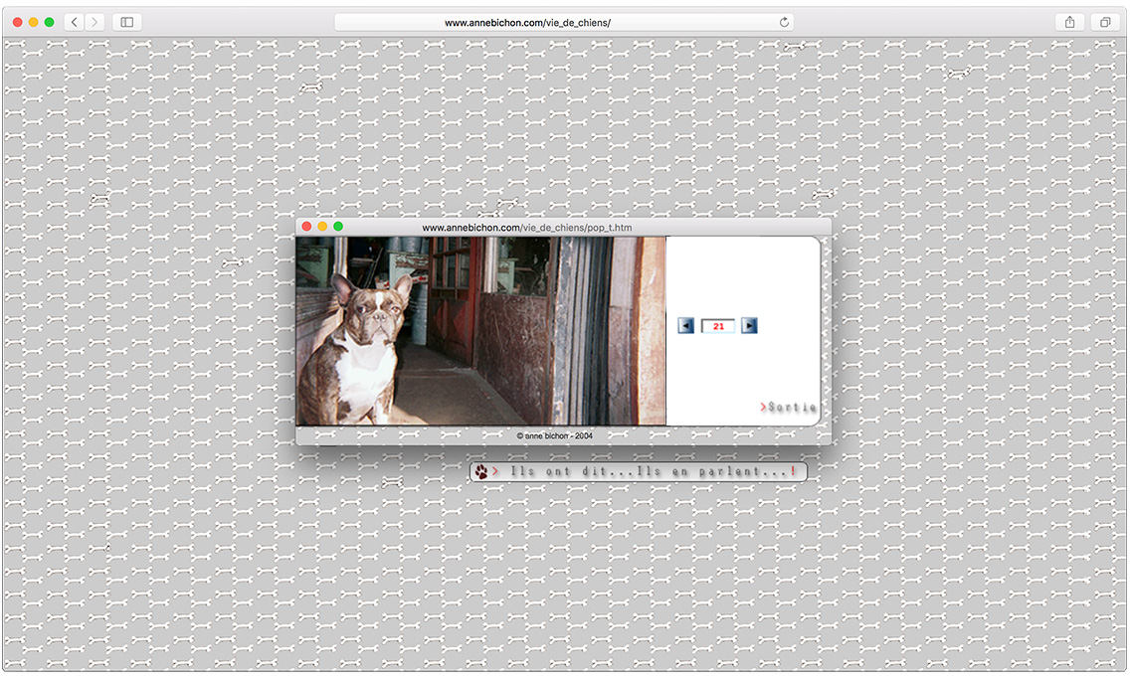This screenshot has width=1130, height=681.
Task: Click the next photo arrow button
Action: (750, 326)
